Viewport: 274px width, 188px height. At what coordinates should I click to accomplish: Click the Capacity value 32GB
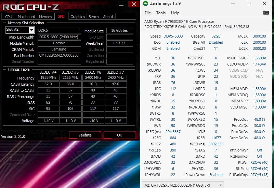[x=216, y=36]
